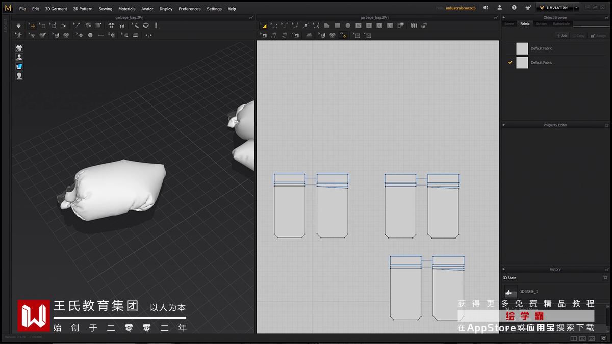Select the walking avatar motion tool
Screen dimensions: 612x344
click(x=19, y=35)
